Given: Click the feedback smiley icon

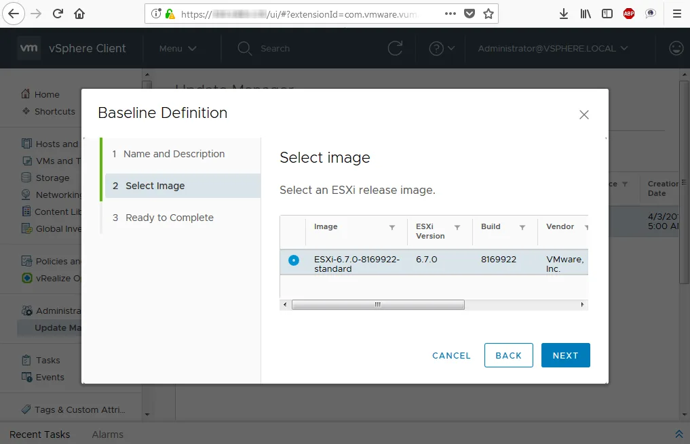Looking at the screenshot, I should tap(676, 48).
